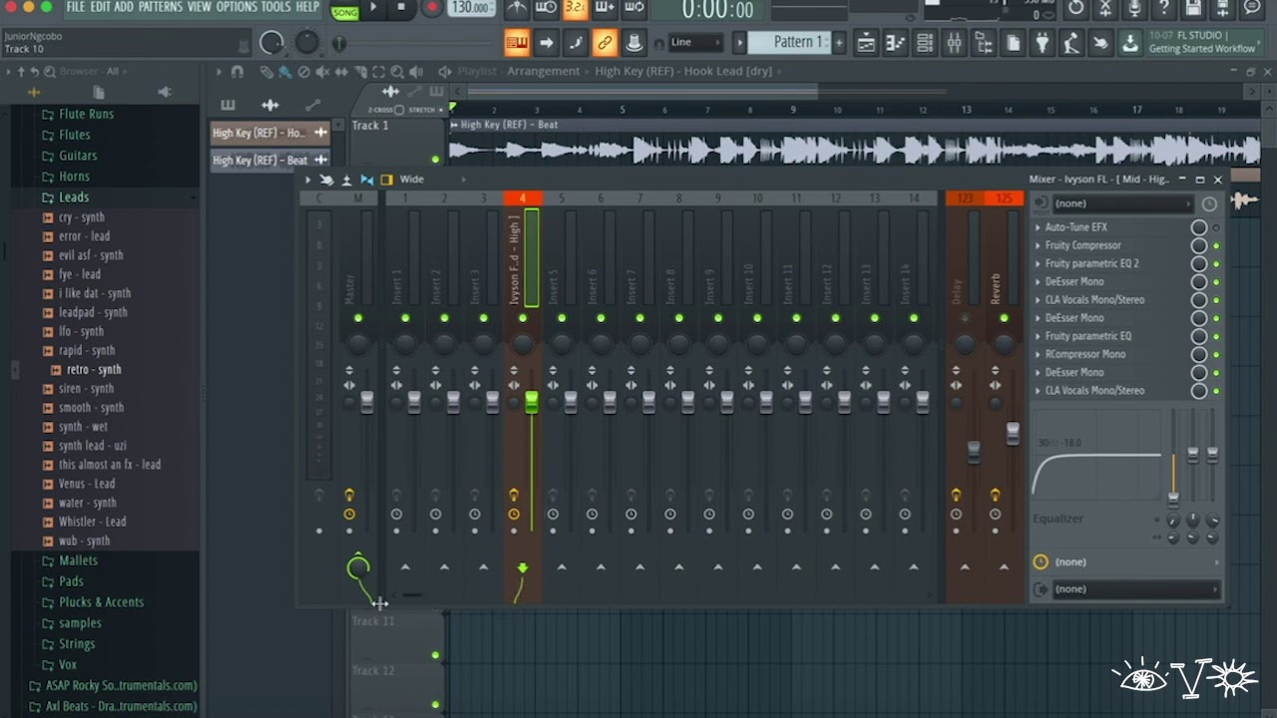Open Pattern 1 selector dropdown
The height and width of the screenshot is (718, 1277).
click(x=793, y=42)
